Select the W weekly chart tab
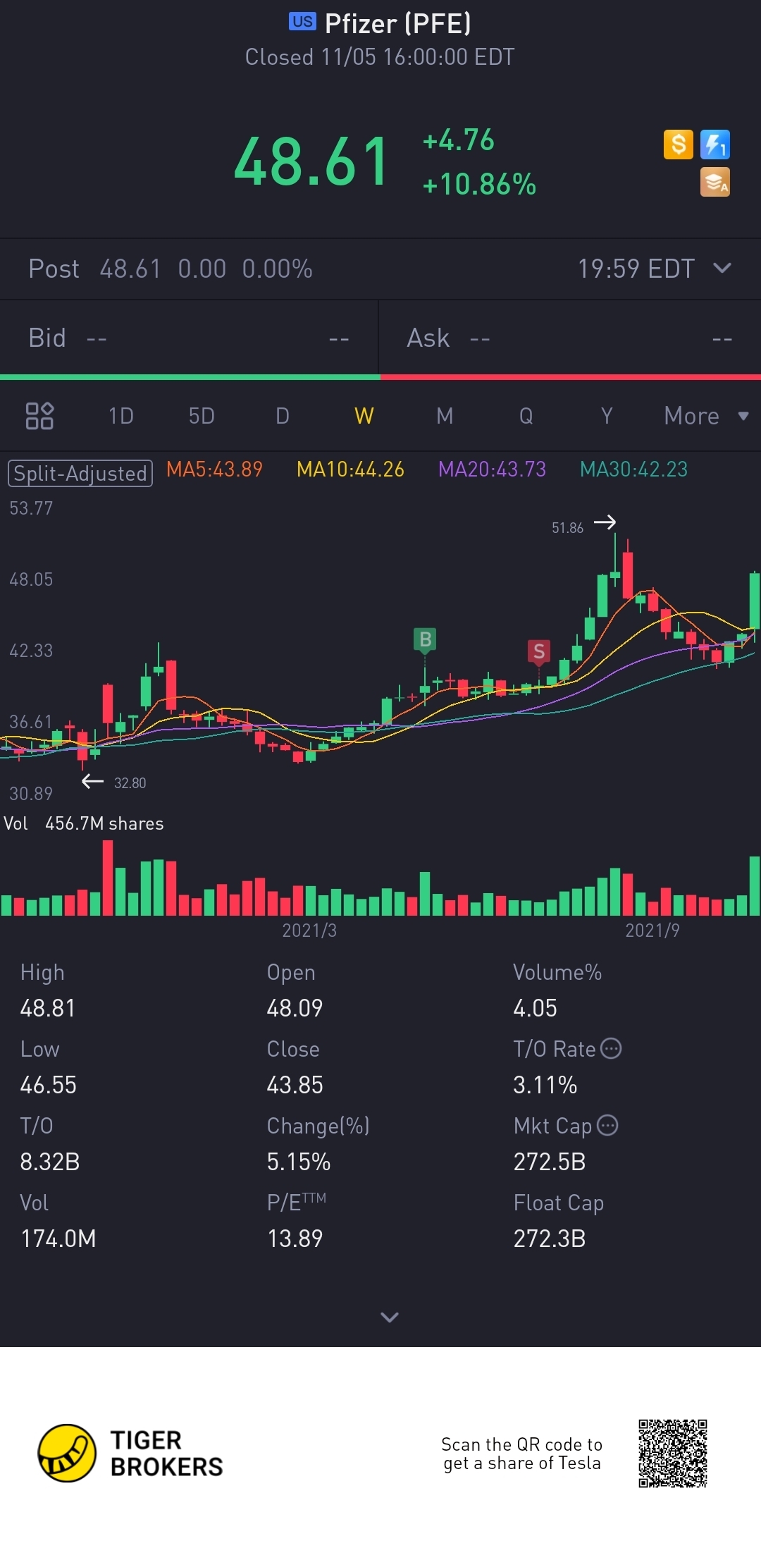Screen dimensions: 761x1560 click(x=364, y=416)
